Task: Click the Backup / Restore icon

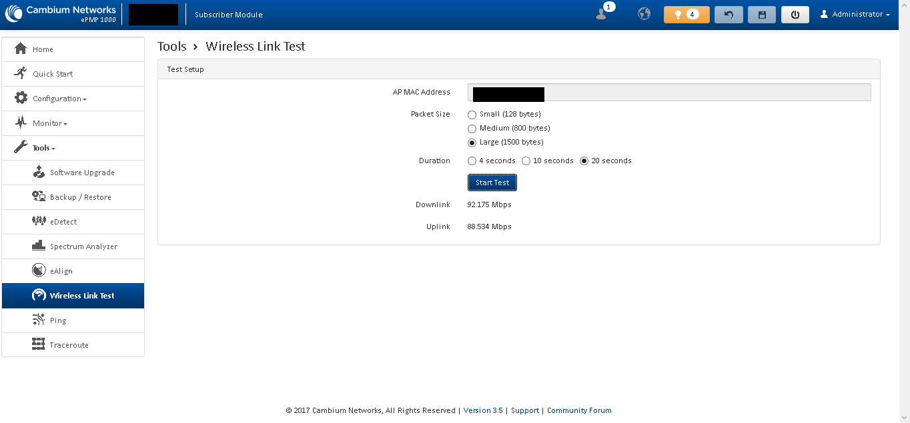Action: pyautogui.click(x=39, y=197)
